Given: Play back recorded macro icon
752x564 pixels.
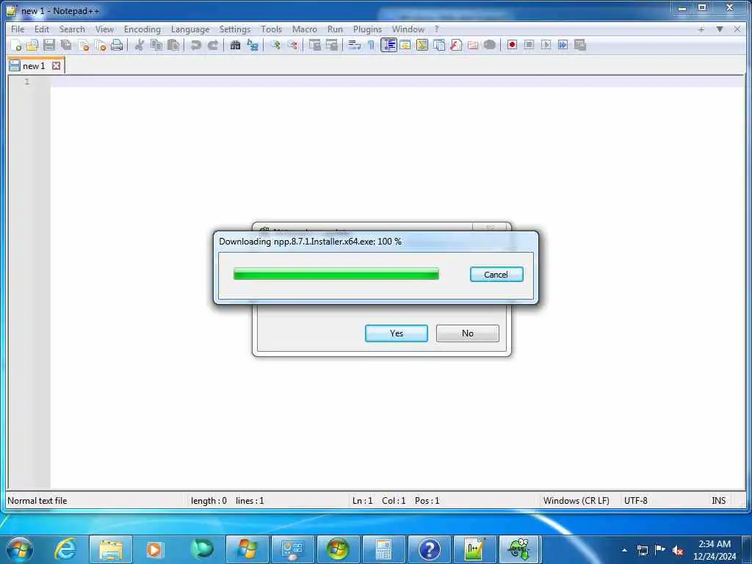Looking at the screenshot, I should tap(546, 45).
